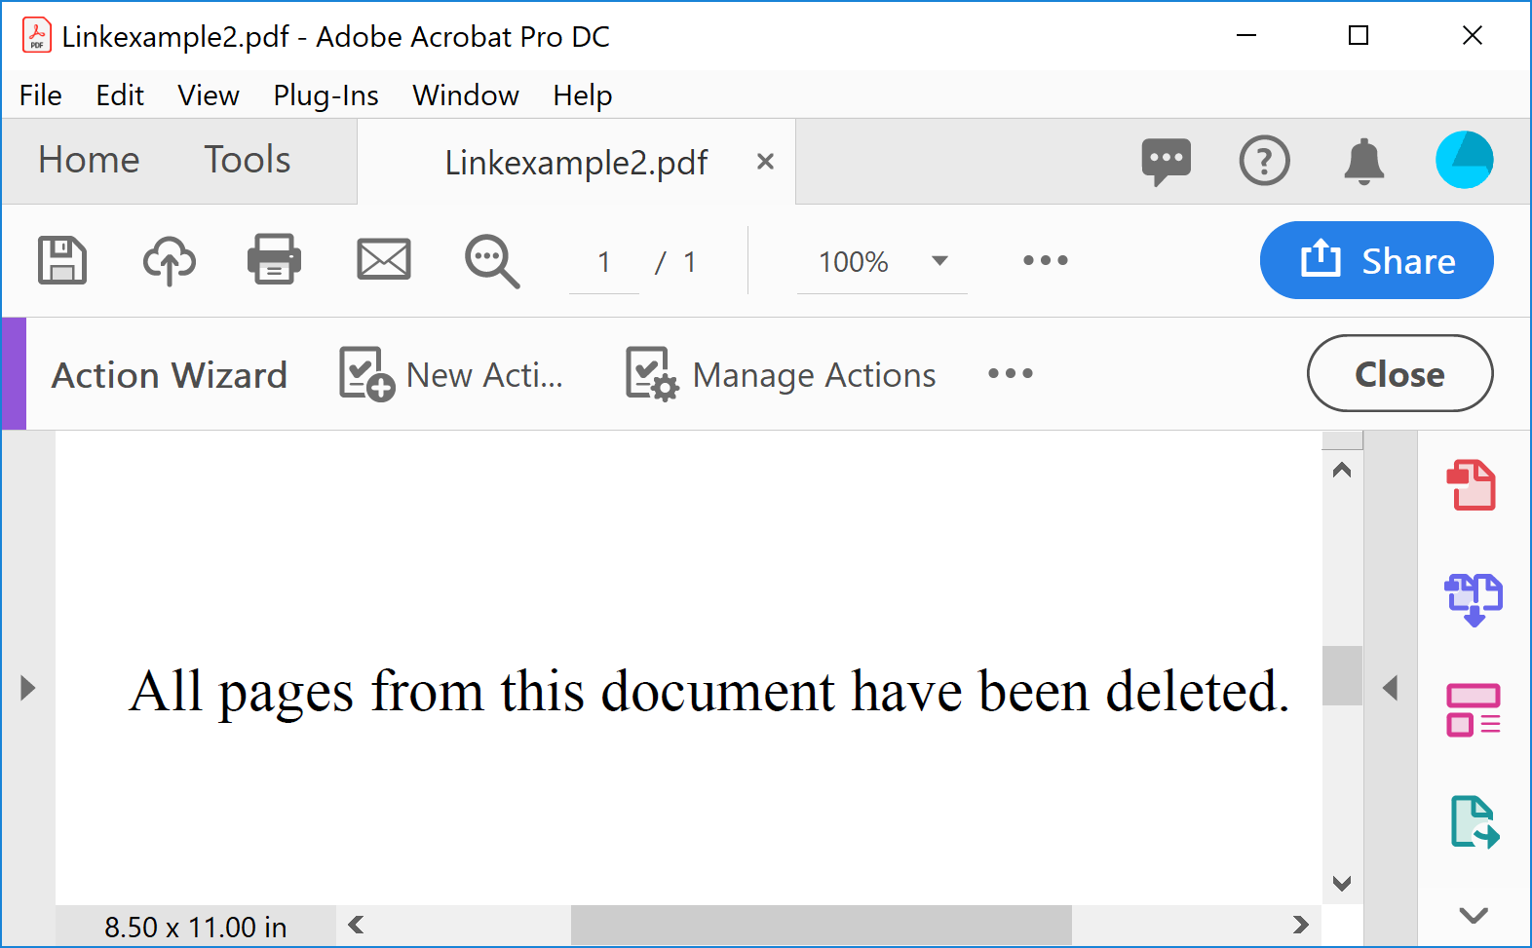The width and height of the screenshot is (1532, 948).
Task: Show more tools via toolbar overflow menu
Action: pyautogui.click(x=1045, y=260)
